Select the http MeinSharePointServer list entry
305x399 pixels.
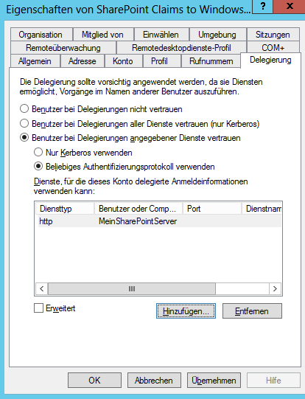(x=160, y=221)
